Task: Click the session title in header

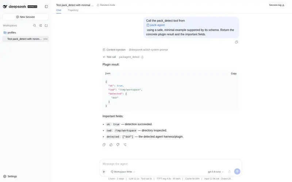Action: coord(75,5)
